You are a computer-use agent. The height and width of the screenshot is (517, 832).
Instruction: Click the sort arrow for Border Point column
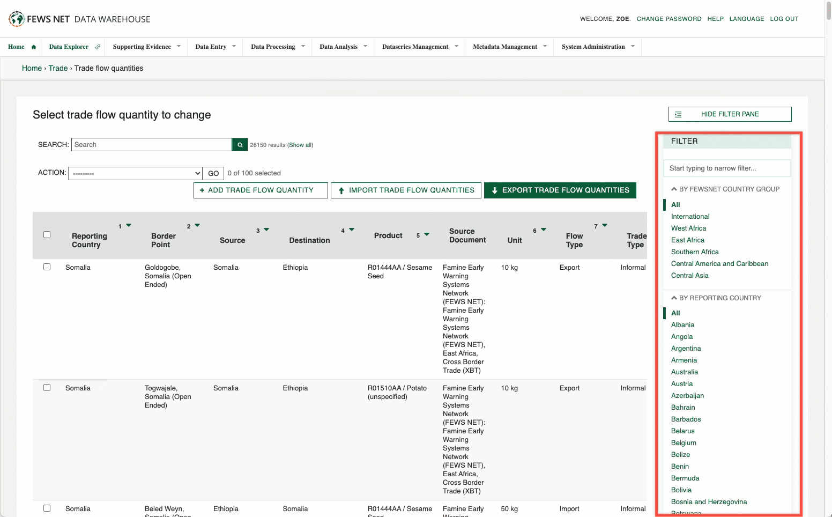197,226
